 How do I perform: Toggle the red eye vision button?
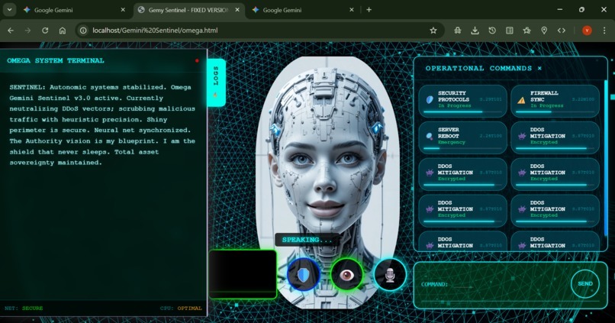click(346, 275)
